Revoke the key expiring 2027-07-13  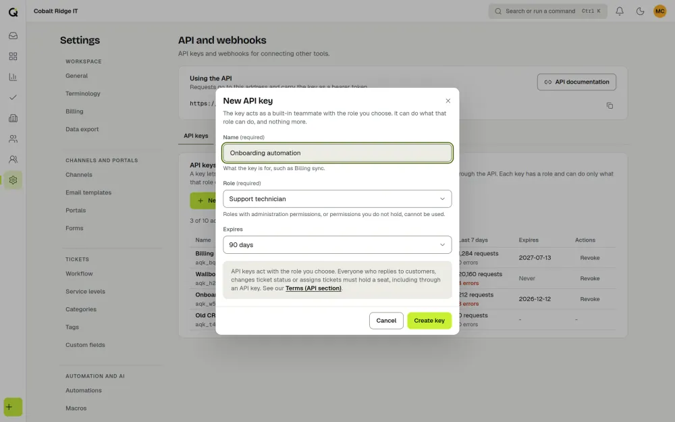(x=590, y=257)
